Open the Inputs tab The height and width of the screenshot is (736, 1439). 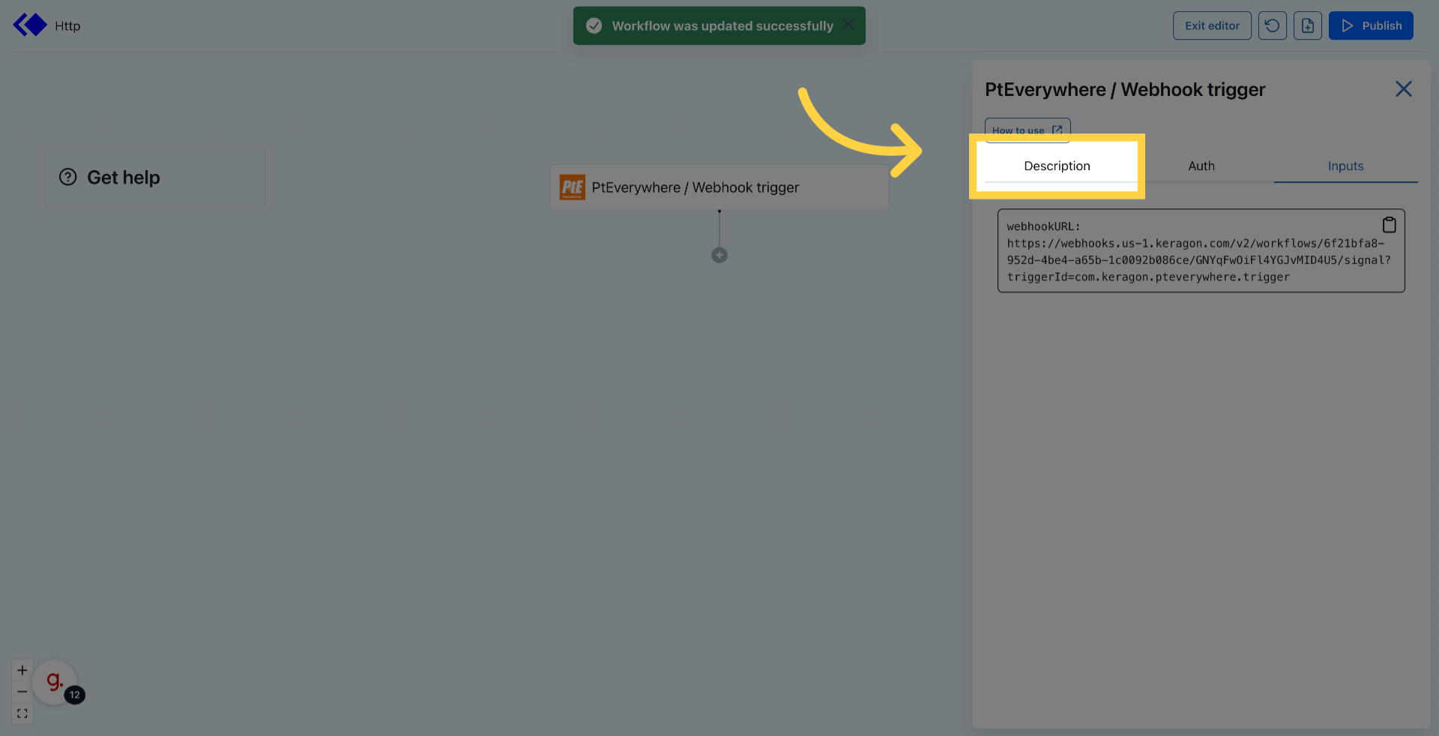(1345, 166)
